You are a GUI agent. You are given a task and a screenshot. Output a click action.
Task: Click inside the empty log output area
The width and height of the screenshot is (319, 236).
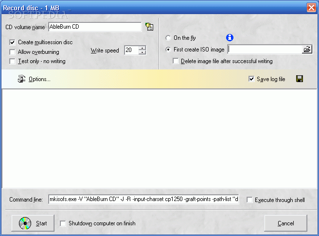click(x=159, y=138)
